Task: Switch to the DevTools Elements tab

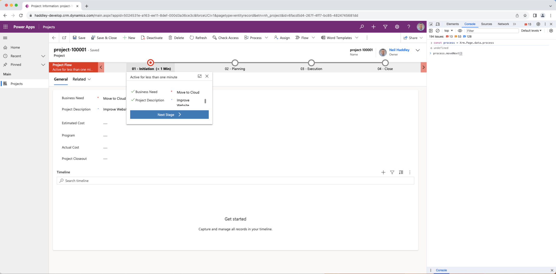Action: point(453,24)
